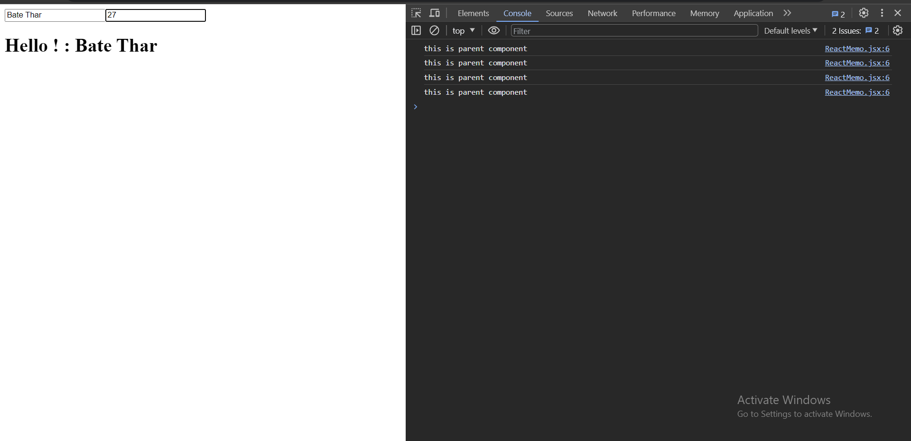This screenshot has height=441, width=911.
Task: Create a live expression with eye icon
Action: tap(493, 31)
